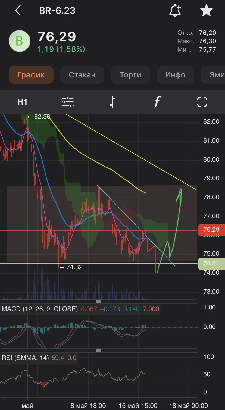Open MACD (12, 26, 9, CLOSE) indicator settings
The height and width of the screenshot is (410, 225).
40,309
